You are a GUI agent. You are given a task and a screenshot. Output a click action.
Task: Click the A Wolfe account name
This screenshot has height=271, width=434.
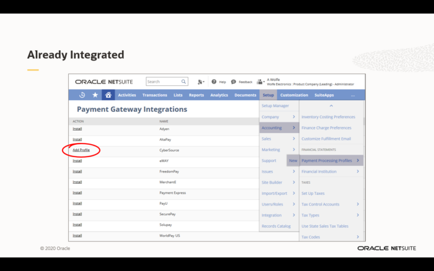click(x=273, y=80)
